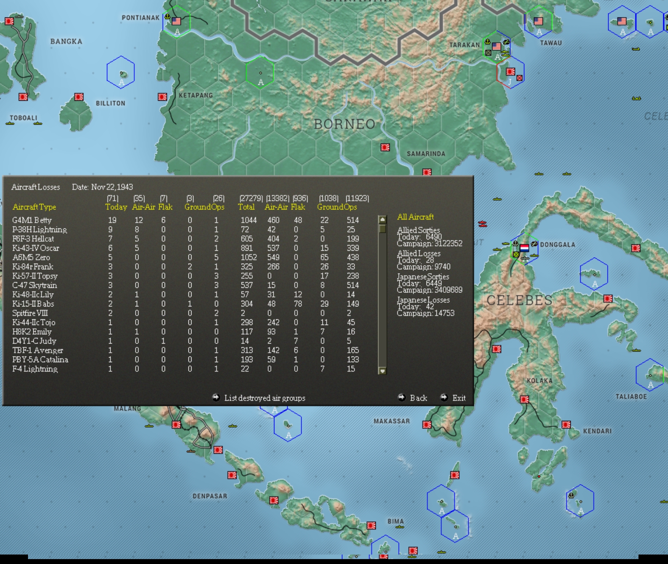The image size is (668, 564).
Task: Click the Japanese Losses label
Action: click(x=423, y=300)
